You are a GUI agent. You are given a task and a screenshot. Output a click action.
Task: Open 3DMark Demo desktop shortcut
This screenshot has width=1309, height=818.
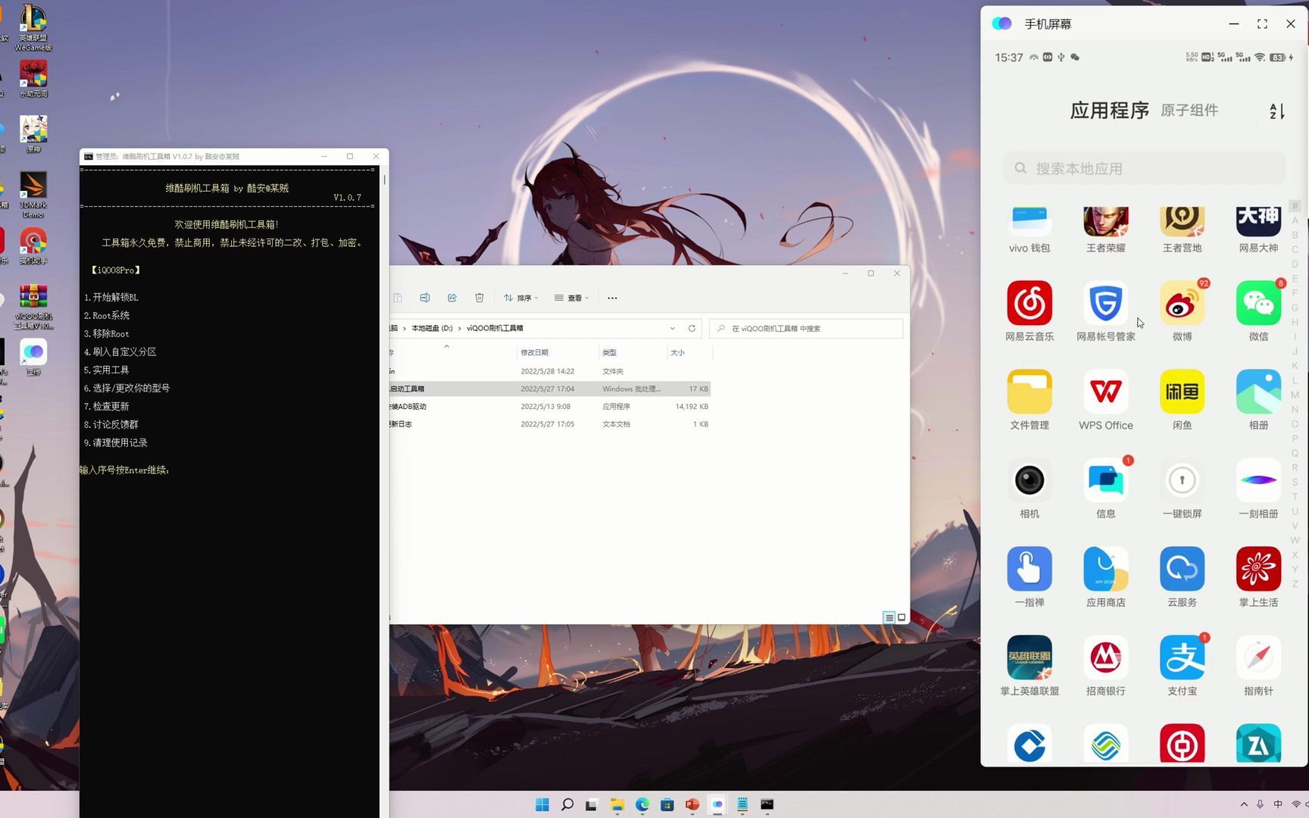click(33, 195)
